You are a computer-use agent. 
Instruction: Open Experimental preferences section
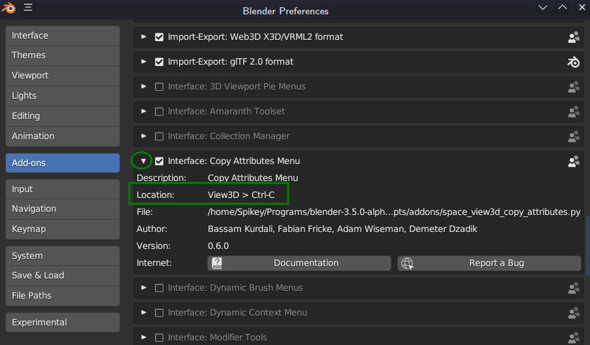tap(63, 322)
